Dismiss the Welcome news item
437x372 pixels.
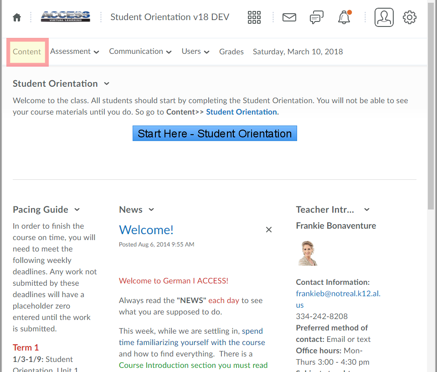[x=269, y=230]
